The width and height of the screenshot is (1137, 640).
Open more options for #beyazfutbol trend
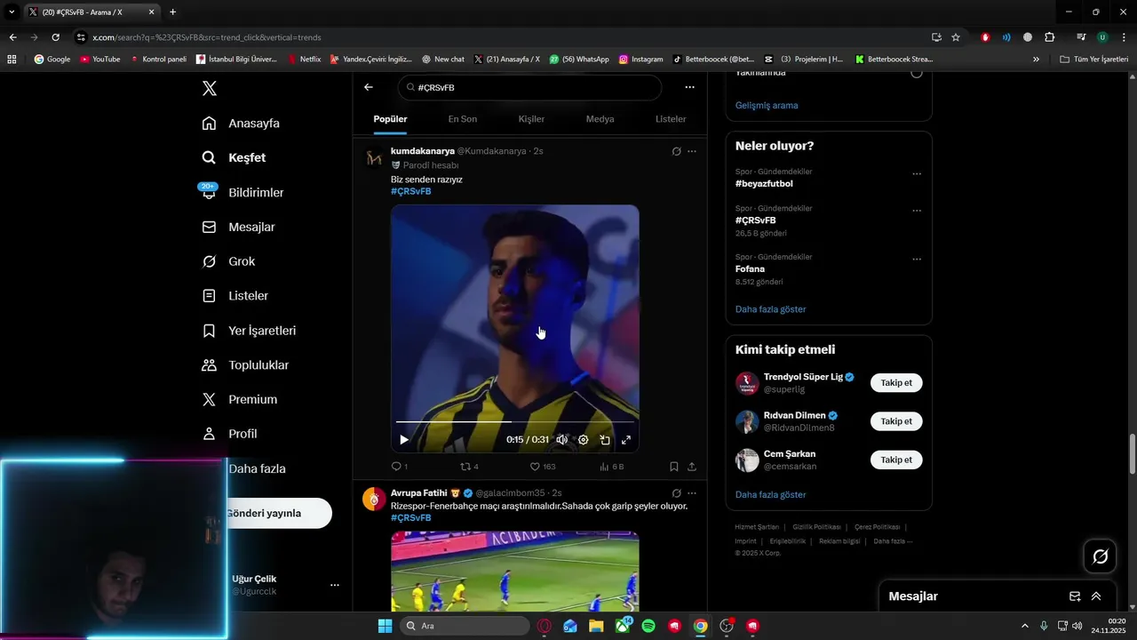pos(917,173)
